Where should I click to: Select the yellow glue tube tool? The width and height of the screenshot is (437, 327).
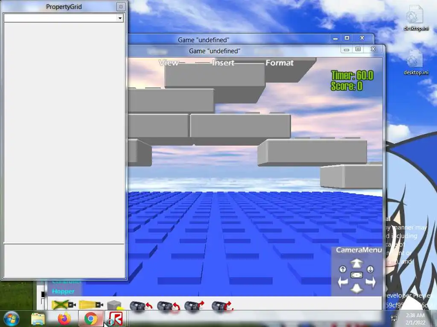click(x=91, y=305)
